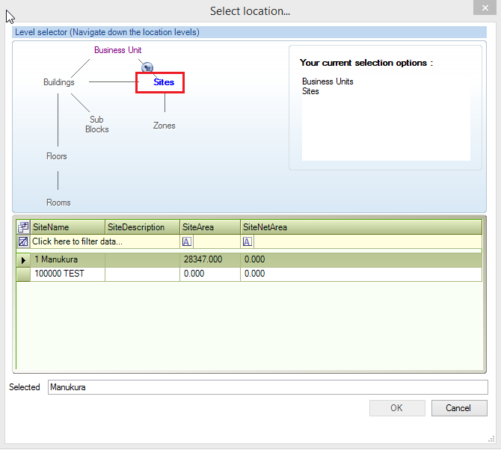
Task: Click the row indicator arrow for Manukura
Action: [23, 260]
